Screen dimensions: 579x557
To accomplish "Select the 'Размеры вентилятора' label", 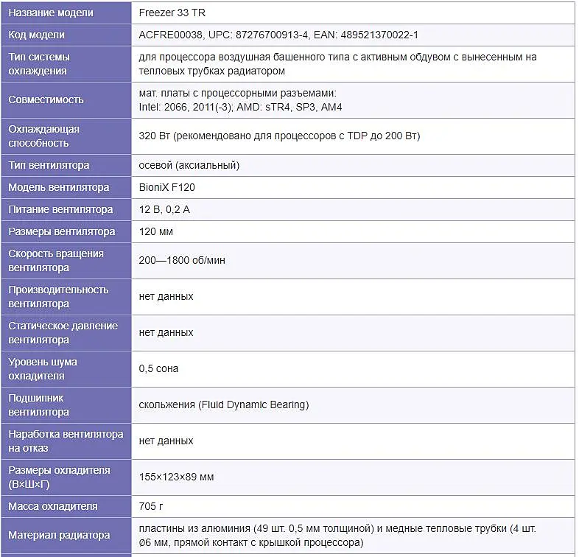I will tap(62, 231).
